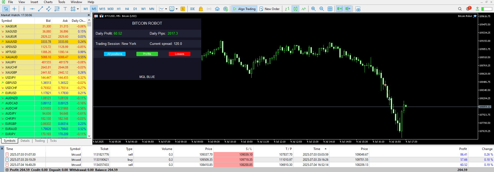Click the green LVL icon

477,9
